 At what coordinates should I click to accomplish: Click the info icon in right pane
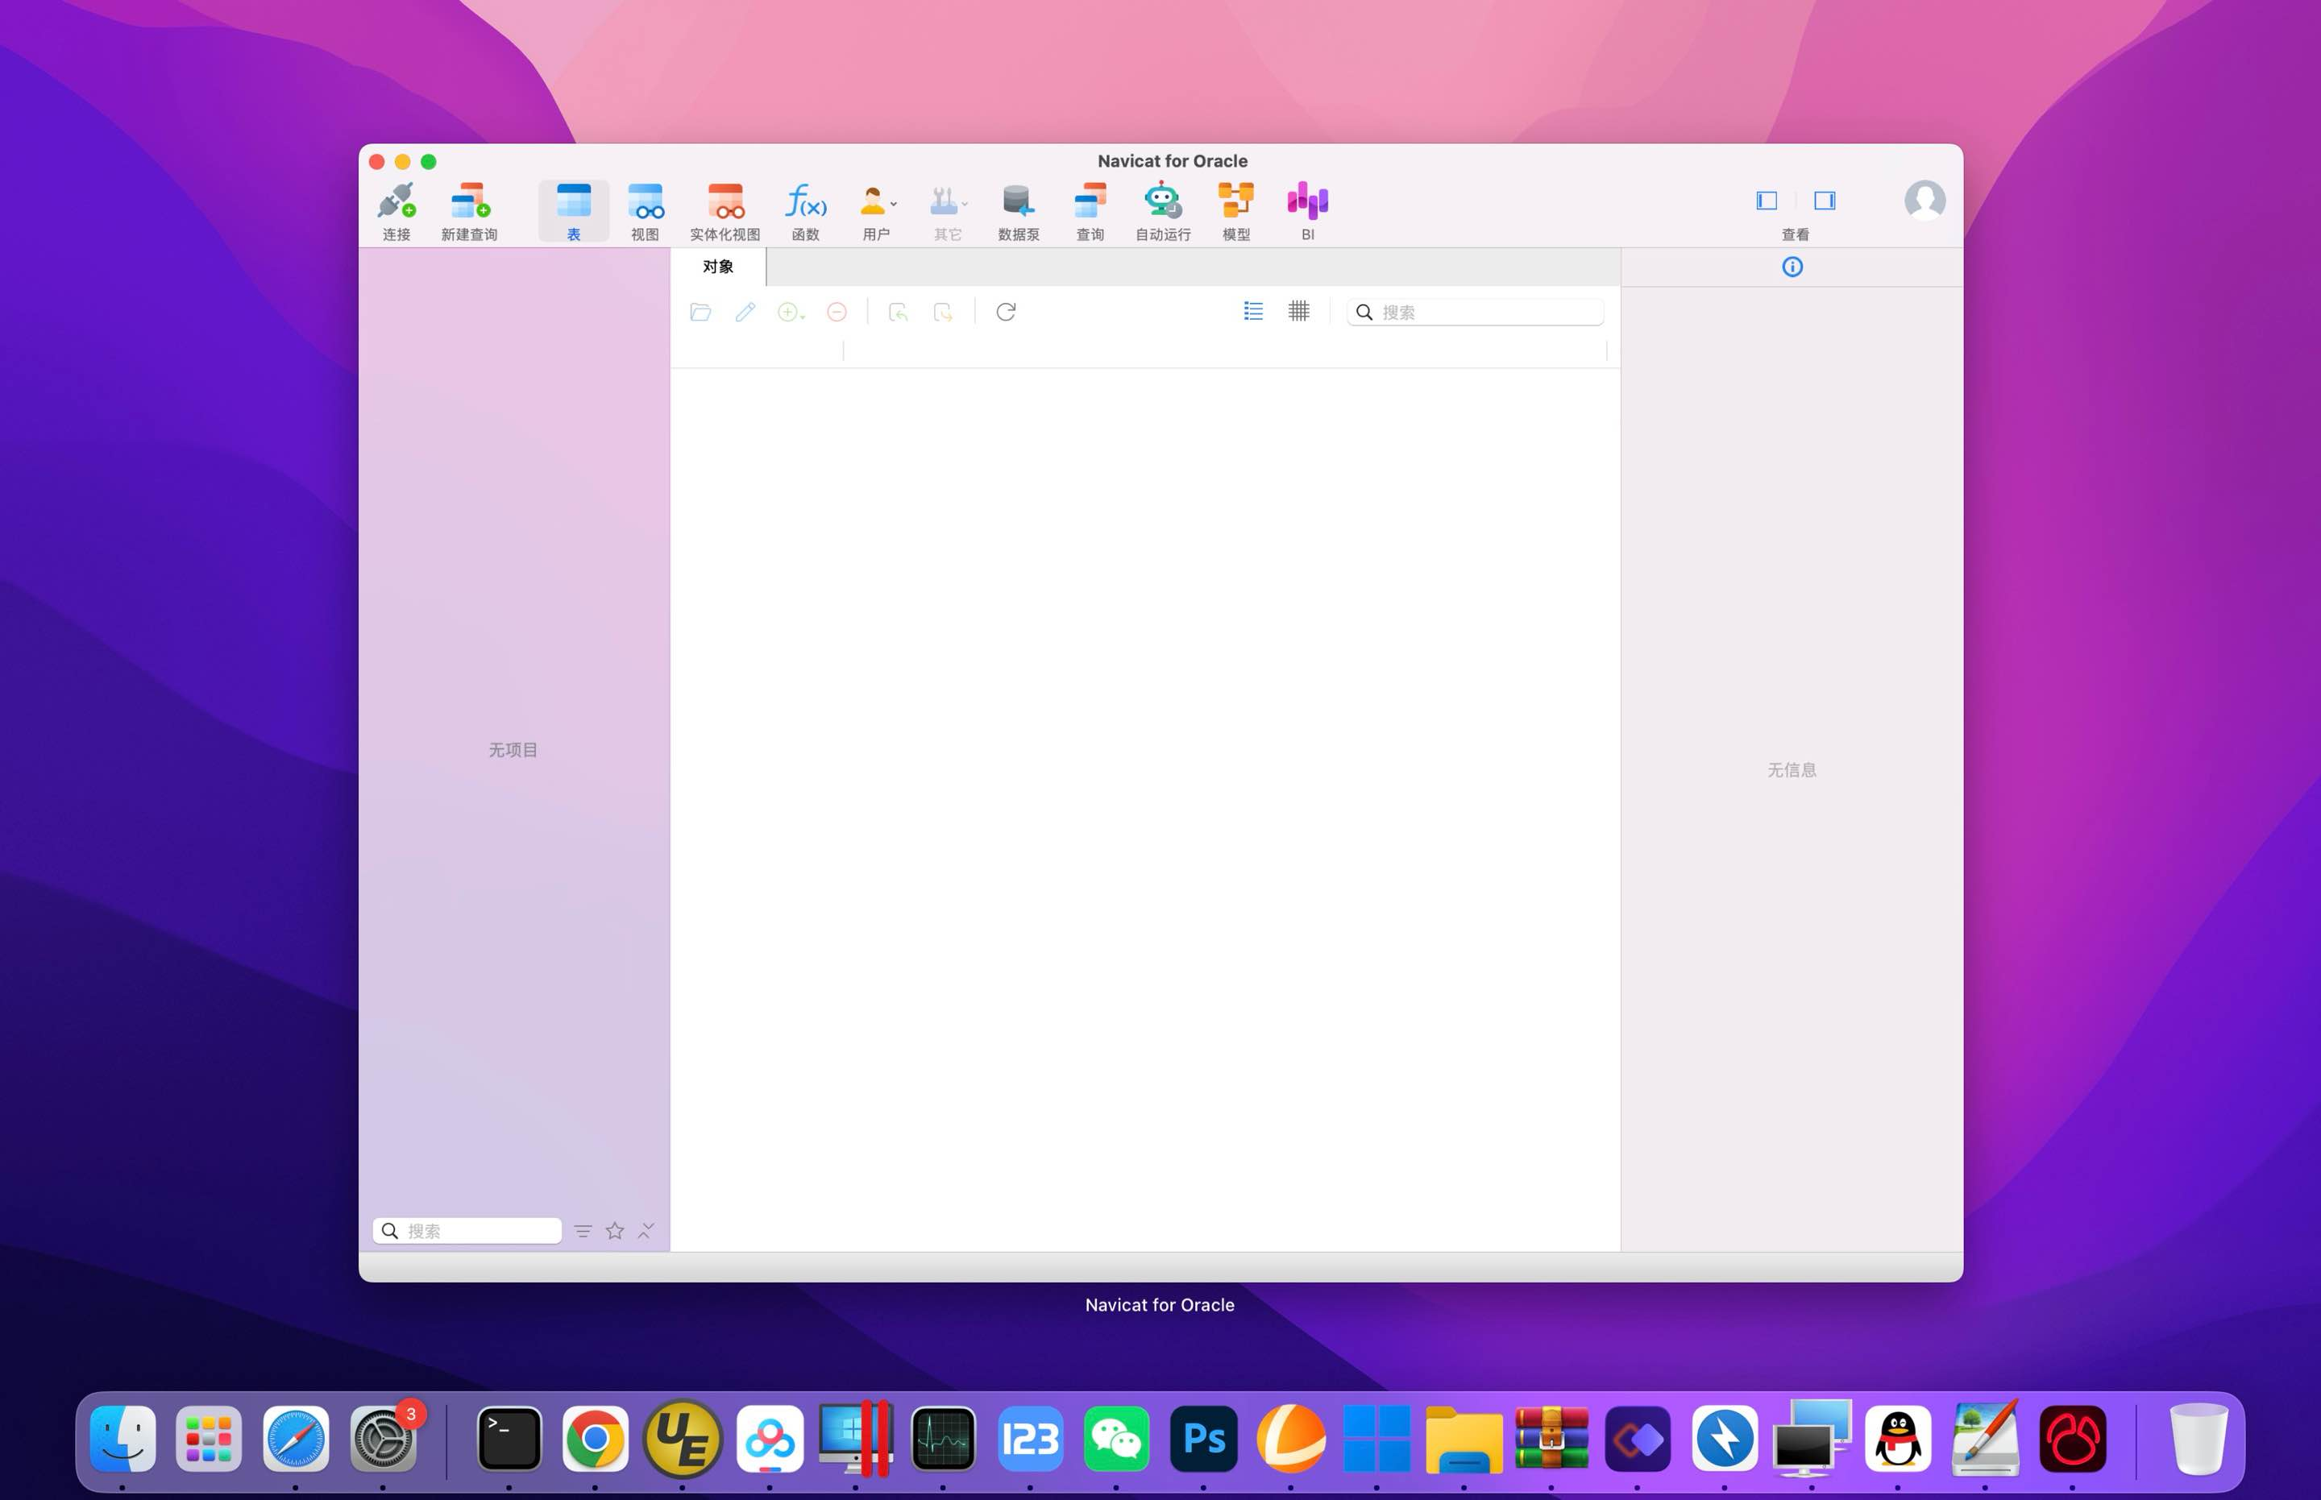[1792, 267]
